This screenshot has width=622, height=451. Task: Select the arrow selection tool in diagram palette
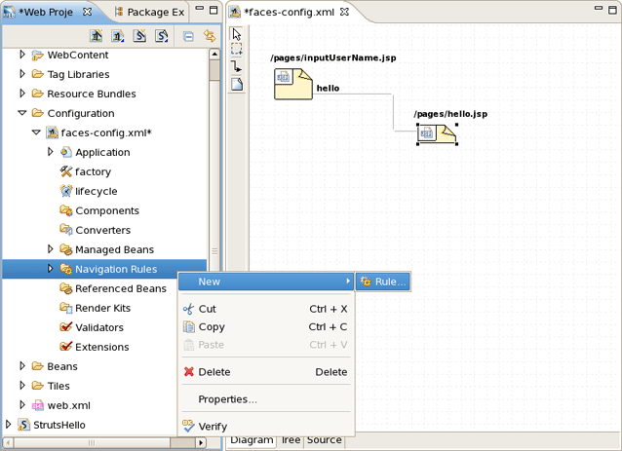click(237, 34)
